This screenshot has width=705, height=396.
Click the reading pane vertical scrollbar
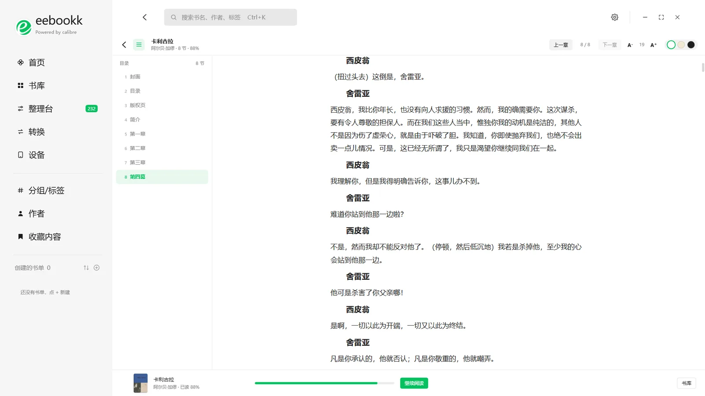[x=703, y=67]
